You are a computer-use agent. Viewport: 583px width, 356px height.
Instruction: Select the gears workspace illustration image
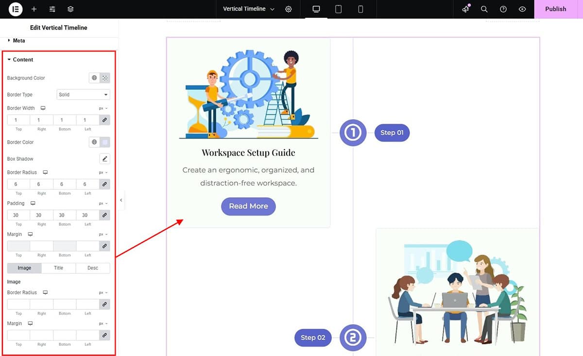(x=248, y=94)
